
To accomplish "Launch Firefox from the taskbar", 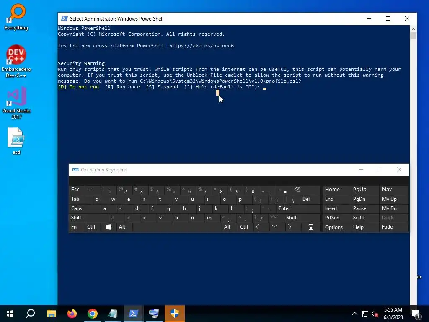I will [x=72, y=314].
